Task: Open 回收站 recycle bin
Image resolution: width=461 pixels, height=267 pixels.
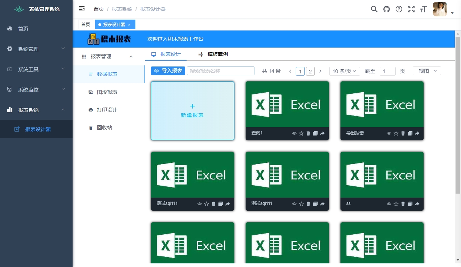Action: [x=109, y=128]
